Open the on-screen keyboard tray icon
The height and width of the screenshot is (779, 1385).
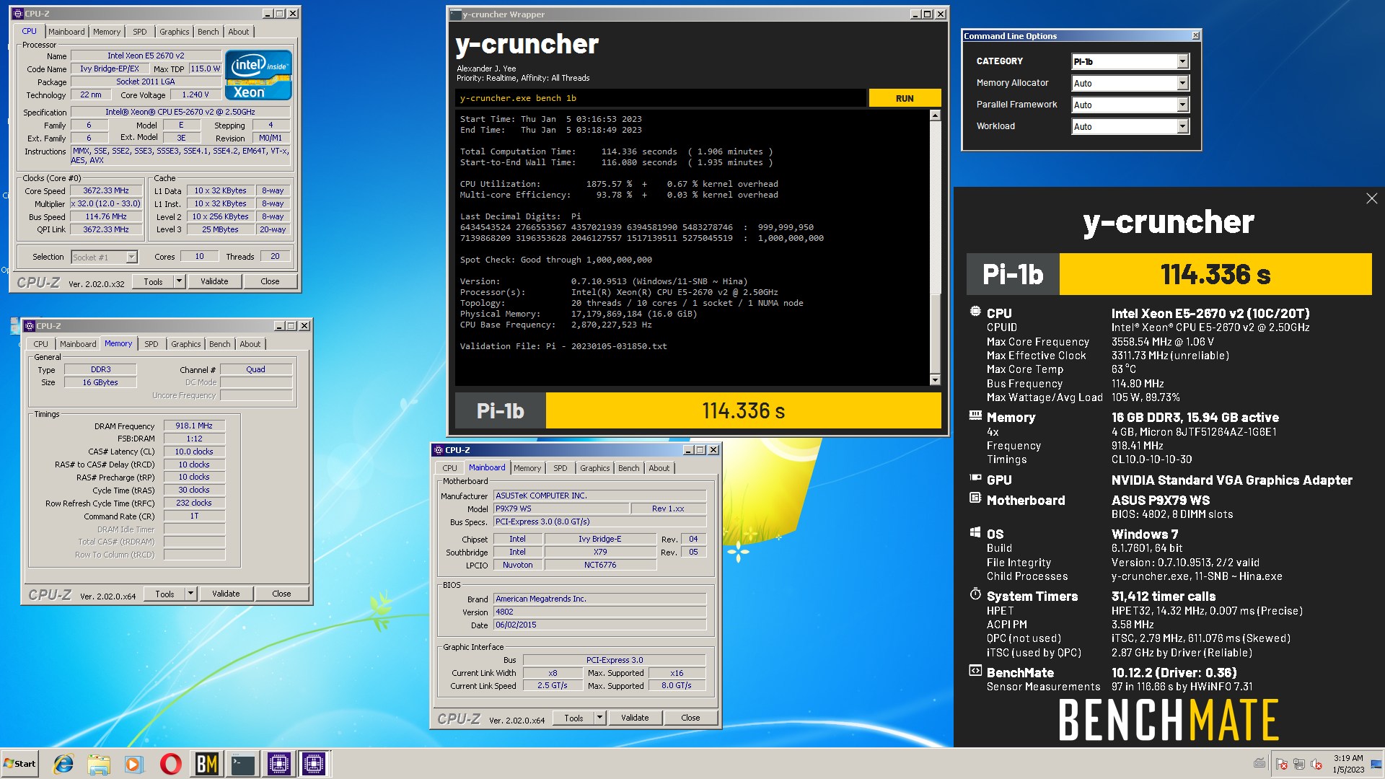coord(1259,763)
